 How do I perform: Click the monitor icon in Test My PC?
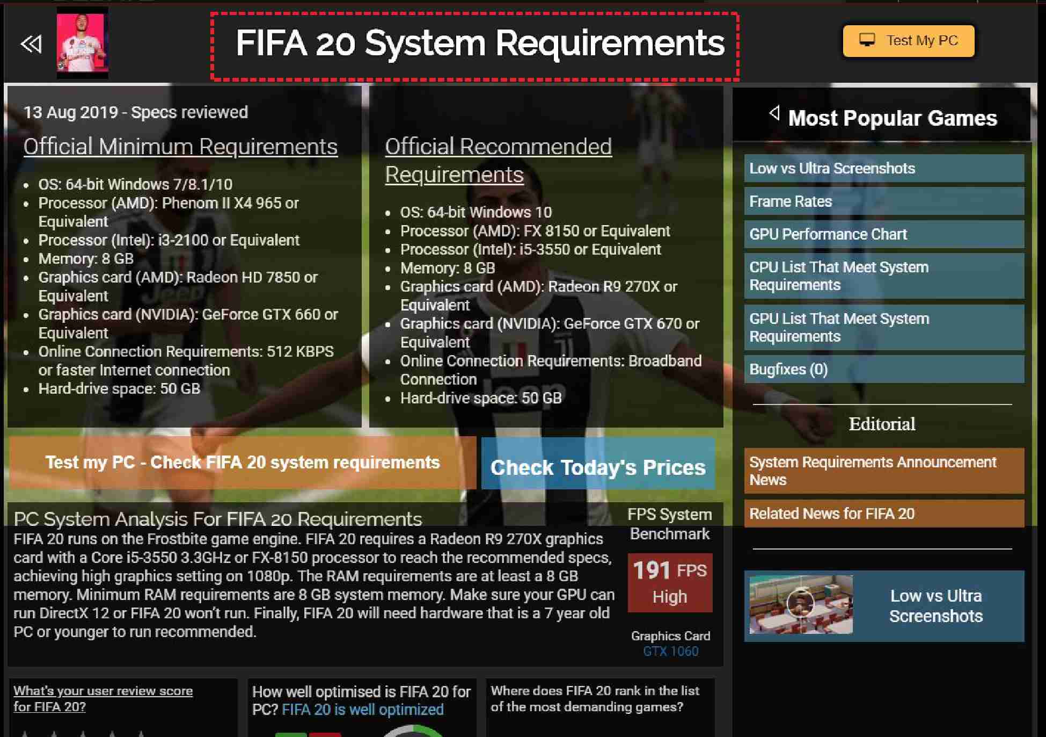click(x=867, y=40)
